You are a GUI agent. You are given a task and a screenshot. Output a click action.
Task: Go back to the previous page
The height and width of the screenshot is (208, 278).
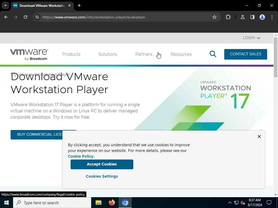(x=6, y=17)
